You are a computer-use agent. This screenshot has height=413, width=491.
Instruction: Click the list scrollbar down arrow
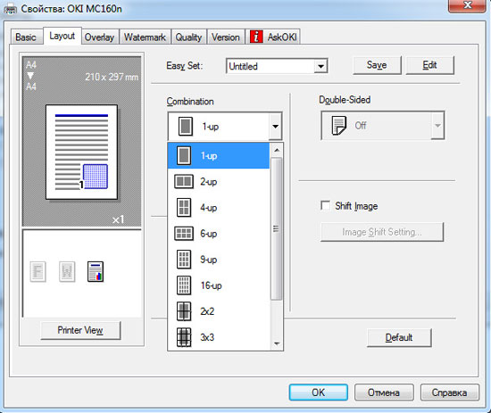(x=277, y=343)
